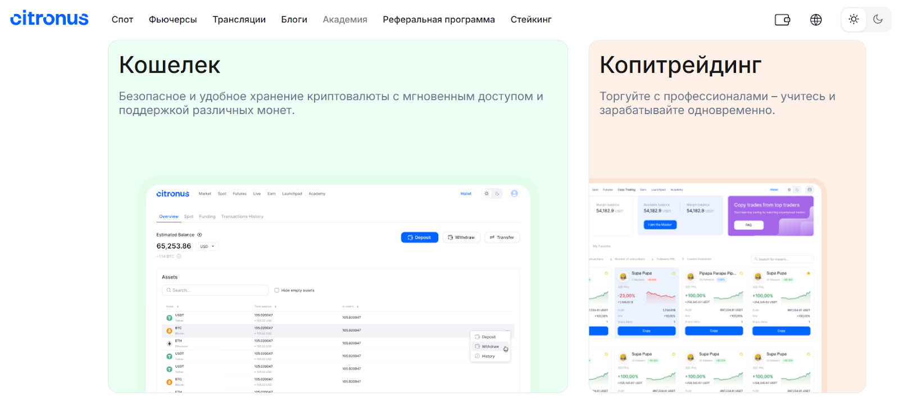Open the globe language selector icon

coord(816,20)
